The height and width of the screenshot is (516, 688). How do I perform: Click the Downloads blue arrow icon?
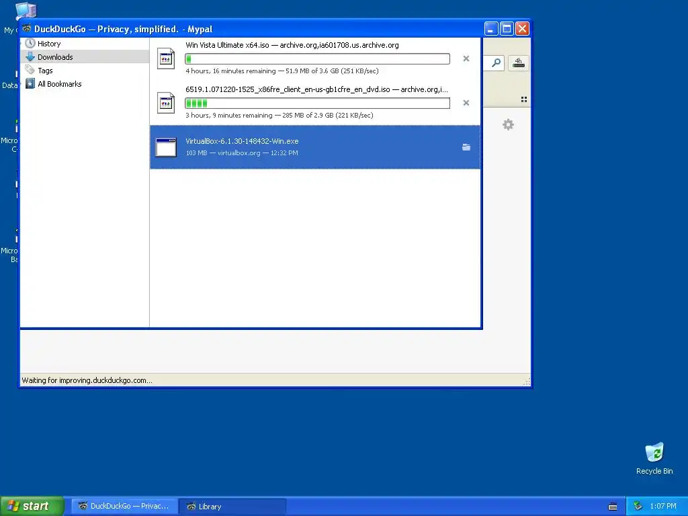30,56
